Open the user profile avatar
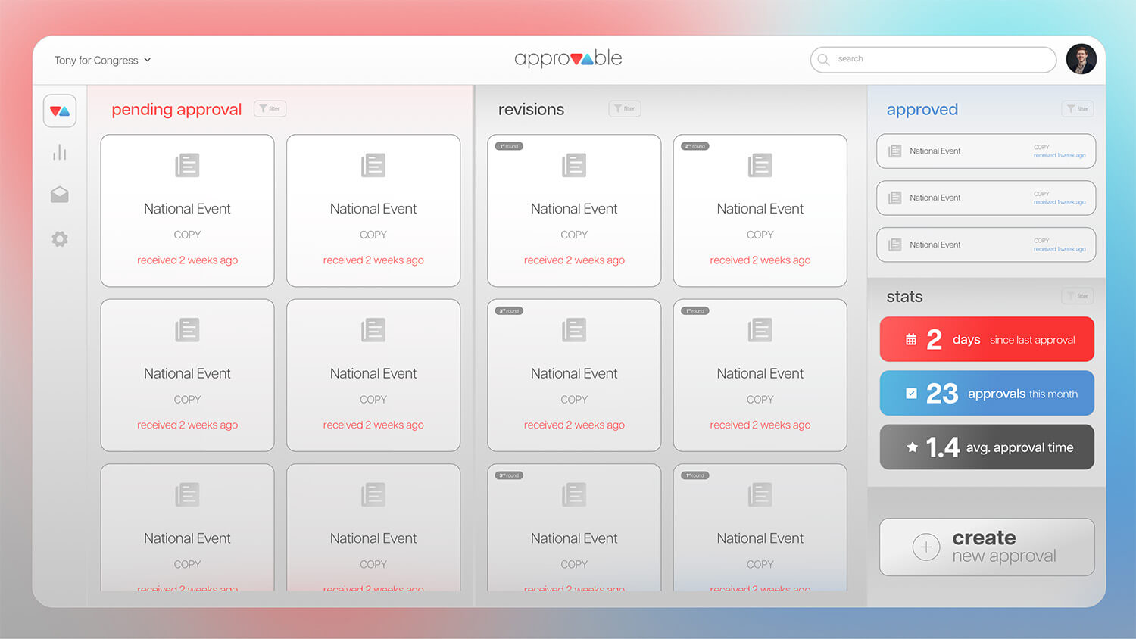This screenshot has width=1136, height=639. pyautogui.click(x=1081, y=59)
